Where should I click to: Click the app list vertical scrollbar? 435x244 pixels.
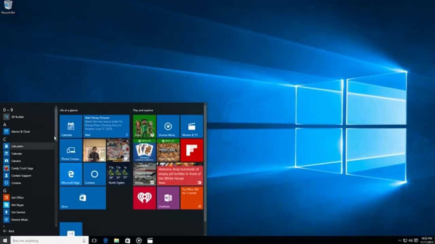pos(56,166)
